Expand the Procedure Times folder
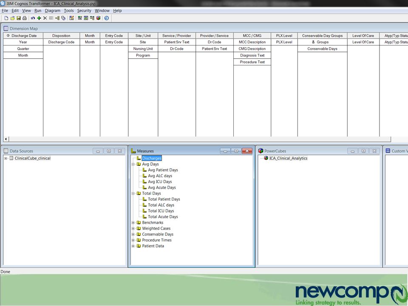 tap(133, 240)
